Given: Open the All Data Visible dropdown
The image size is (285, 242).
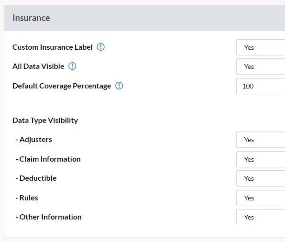Looking at the screenshot, I should tap(261, 66).
